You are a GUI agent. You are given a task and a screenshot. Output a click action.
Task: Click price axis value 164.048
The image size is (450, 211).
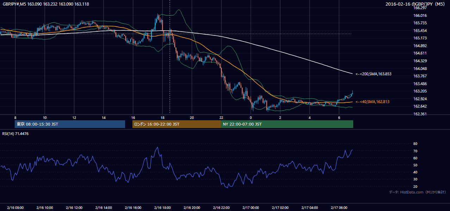tap(420, 69)
